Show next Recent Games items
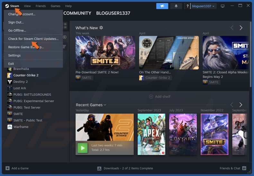 [241, 105]
